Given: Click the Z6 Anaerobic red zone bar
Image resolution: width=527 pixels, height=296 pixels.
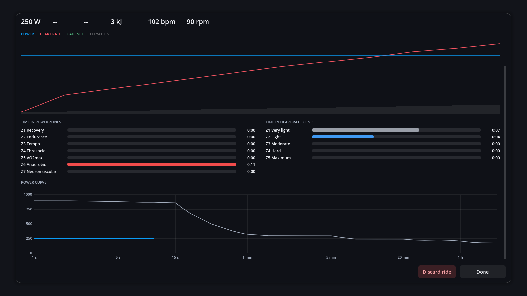Looking at the screenshot, I should click(x=152, y=164).
